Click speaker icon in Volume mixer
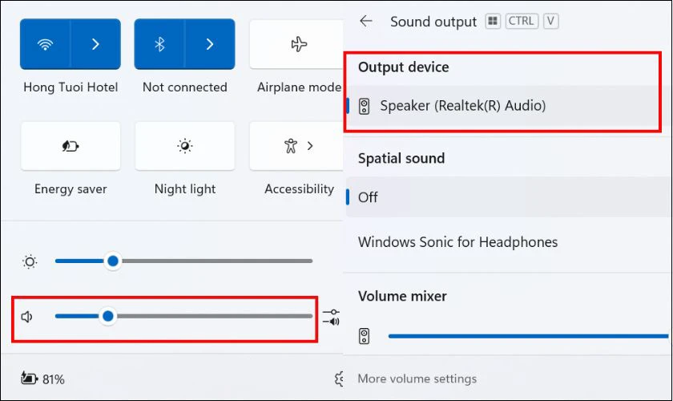 (x=364, y=336)
